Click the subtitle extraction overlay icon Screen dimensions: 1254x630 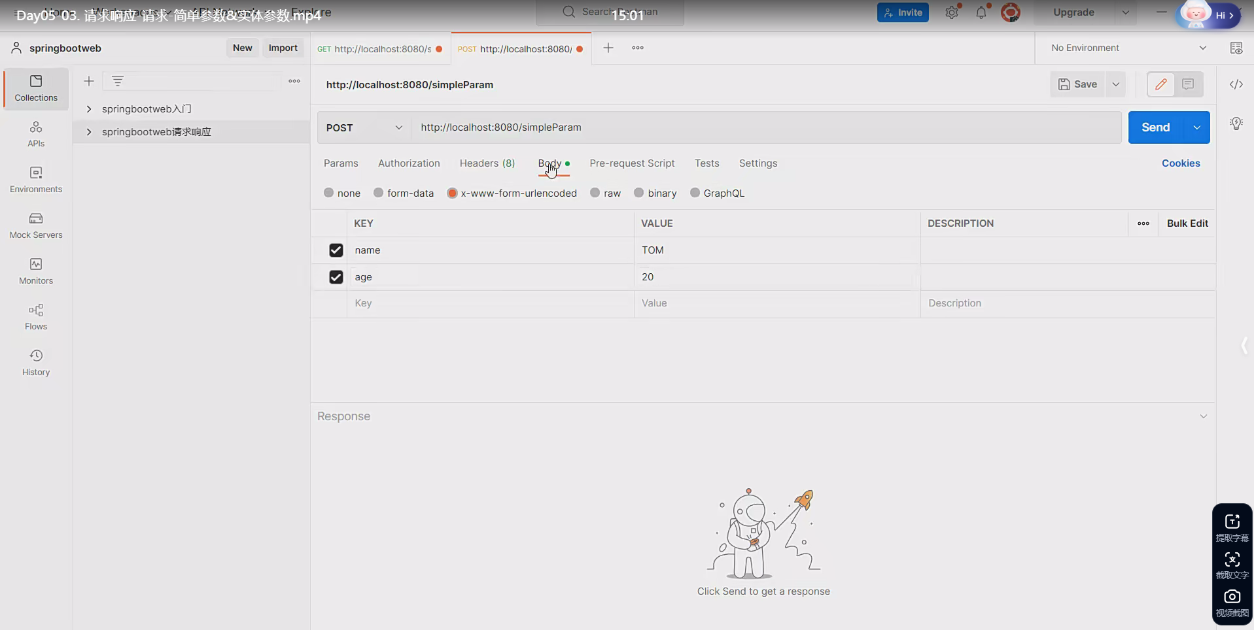[x=1232, y=527]
